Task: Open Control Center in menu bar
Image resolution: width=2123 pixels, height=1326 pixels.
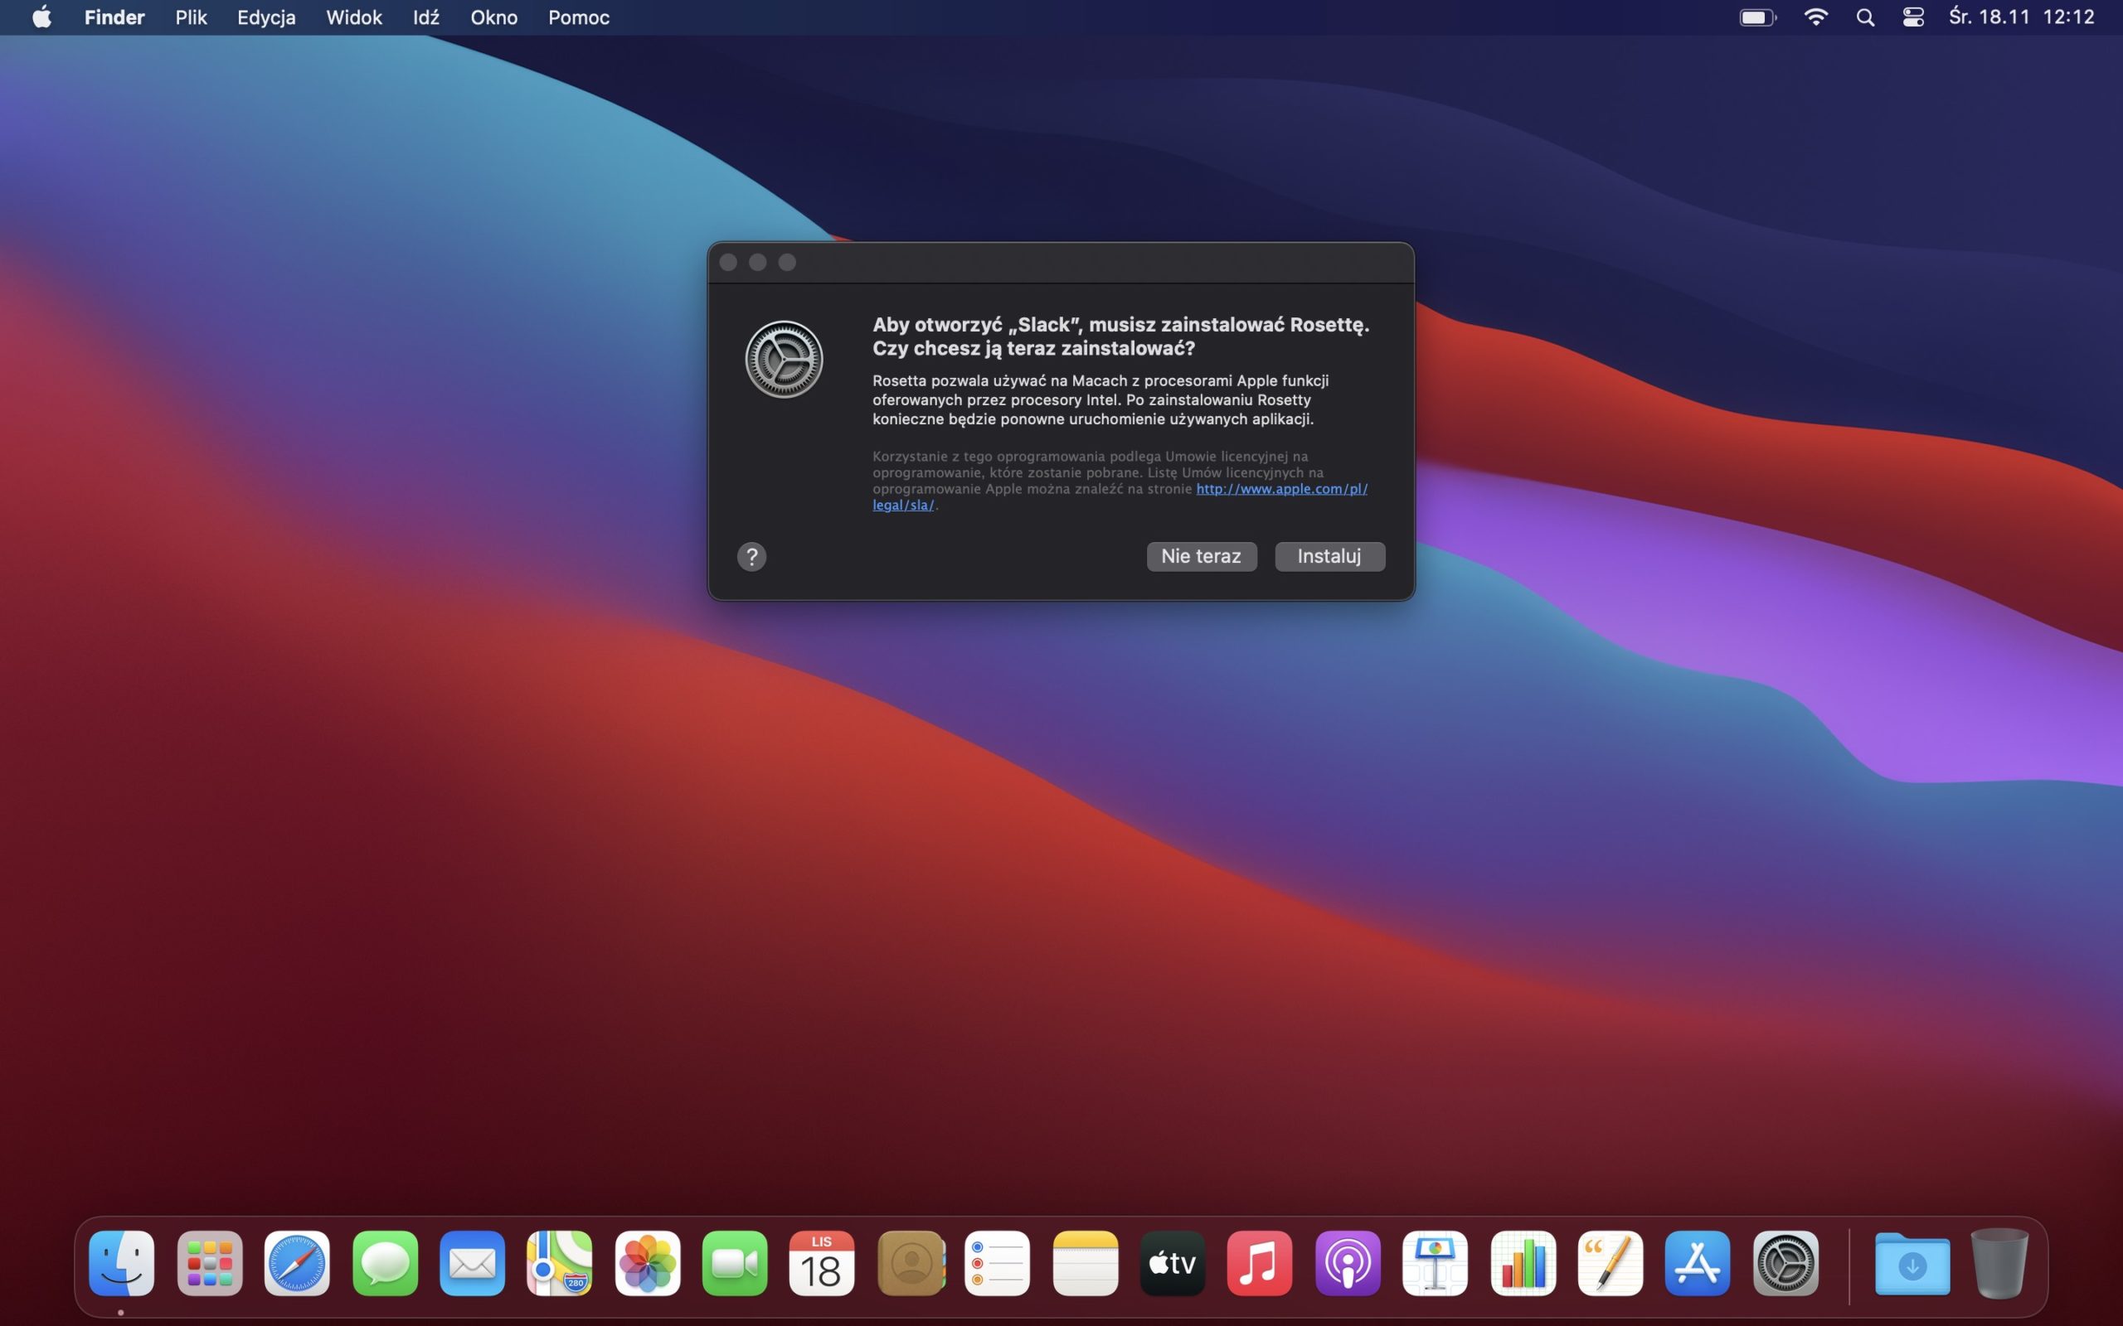Action: (x=1913, y=17)
